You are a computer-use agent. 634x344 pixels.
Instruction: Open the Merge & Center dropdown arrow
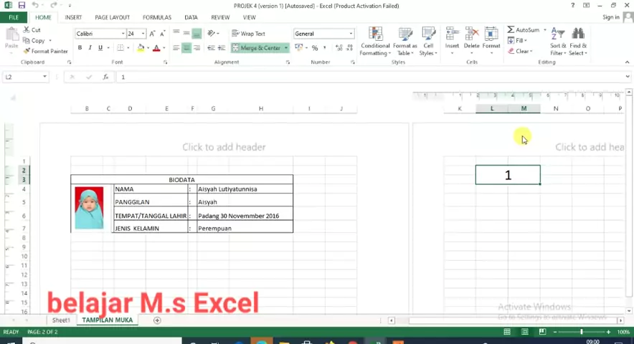point(286,48)
